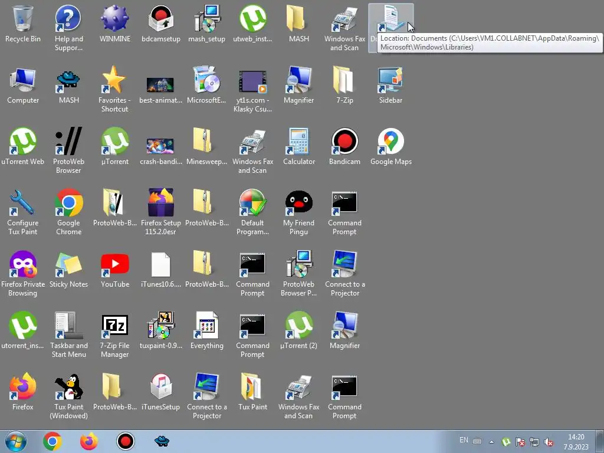Open the Windows Start menu
The width and height of the screenshot is (604, 453).
pyautogui.click(x=16, y=441)
